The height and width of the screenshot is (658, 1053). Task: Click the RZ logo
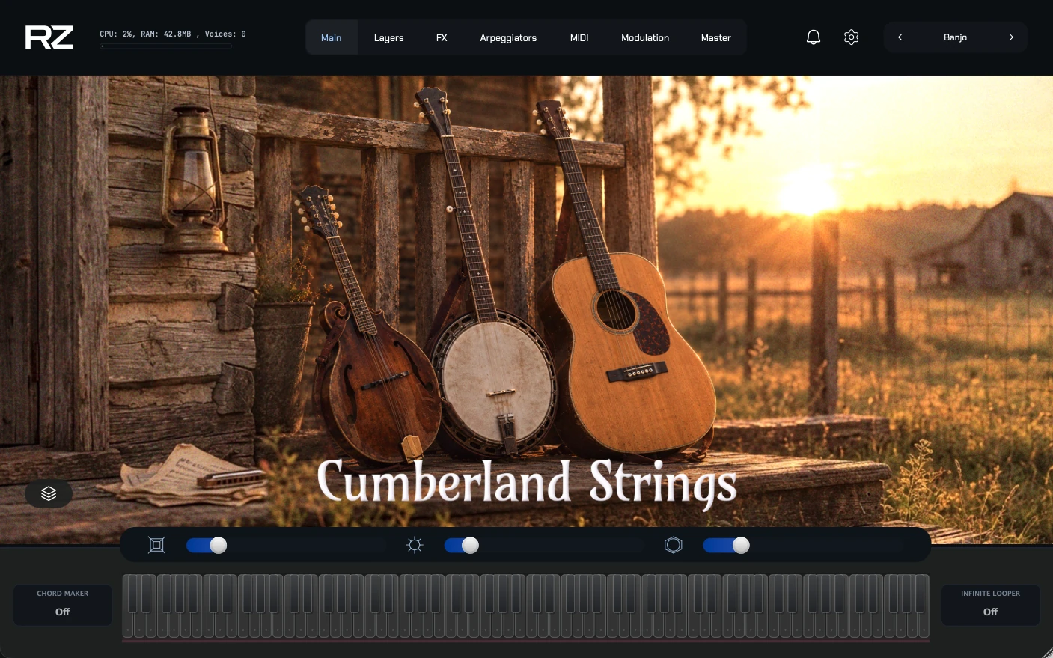pyautogui.click(x=49, y=37)
